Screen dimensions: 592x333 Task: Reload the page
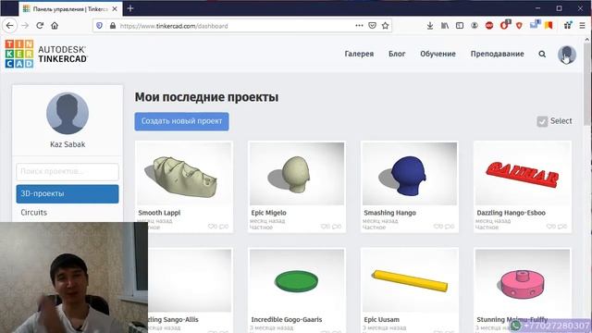pyautogui.click(x=40, y=26)
